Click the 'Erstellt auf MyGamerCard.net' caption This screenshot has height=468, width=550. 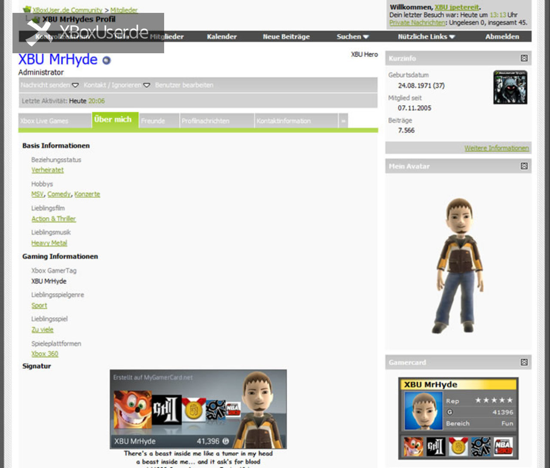(153, 377)
